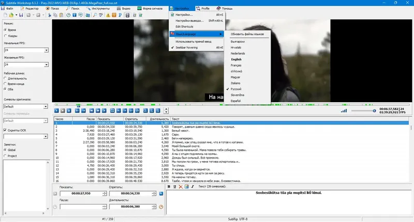
Task: Select the Длительность radio button
Action: 5,78
